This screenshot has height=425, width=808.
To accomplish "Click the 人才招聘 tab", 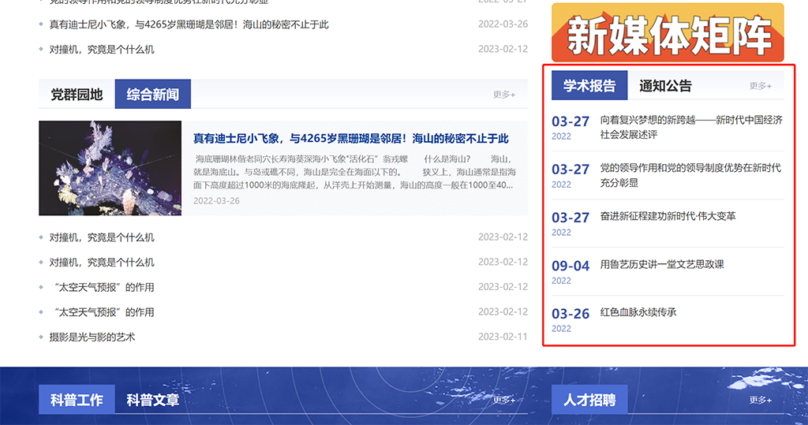I will click(589, 400).
